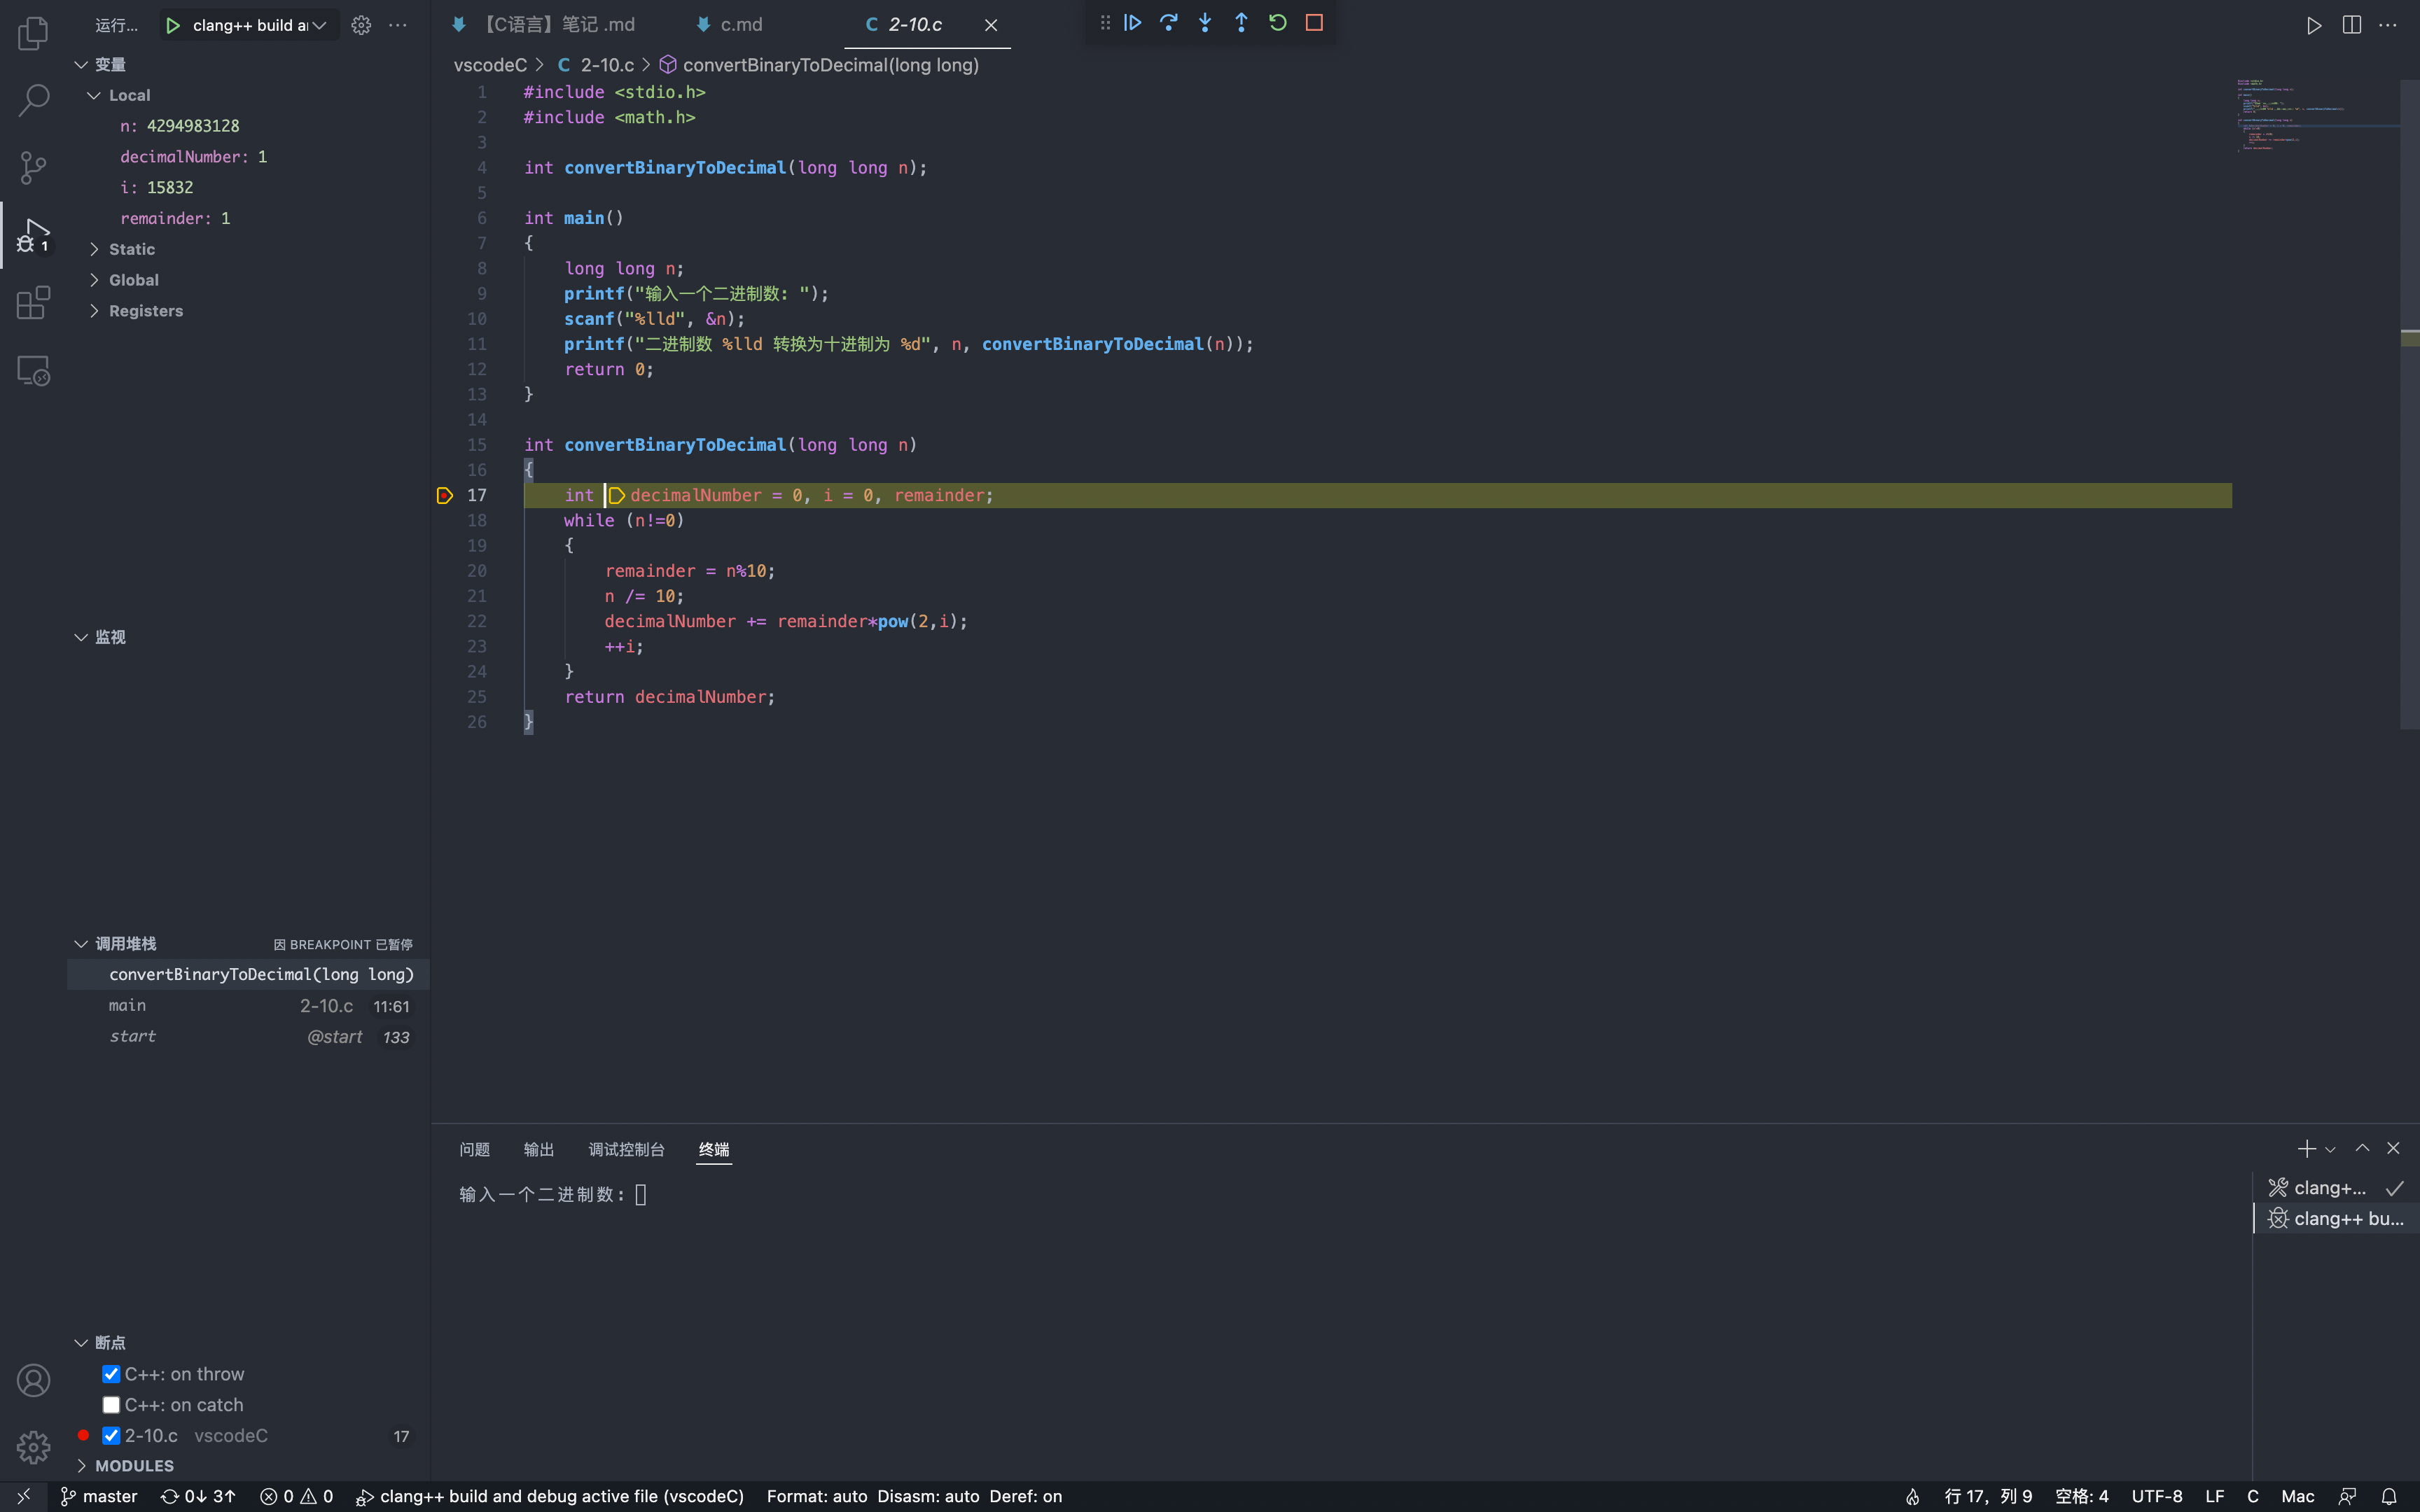Restart the debug session
Image resolution: width=2420 pixels, height=1512 pixels.
click(x=1278, y=23)
